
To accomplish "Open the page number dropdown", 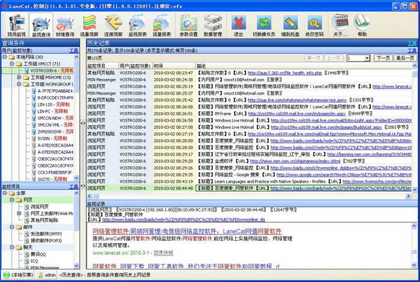I will click(x=367, y=58).
